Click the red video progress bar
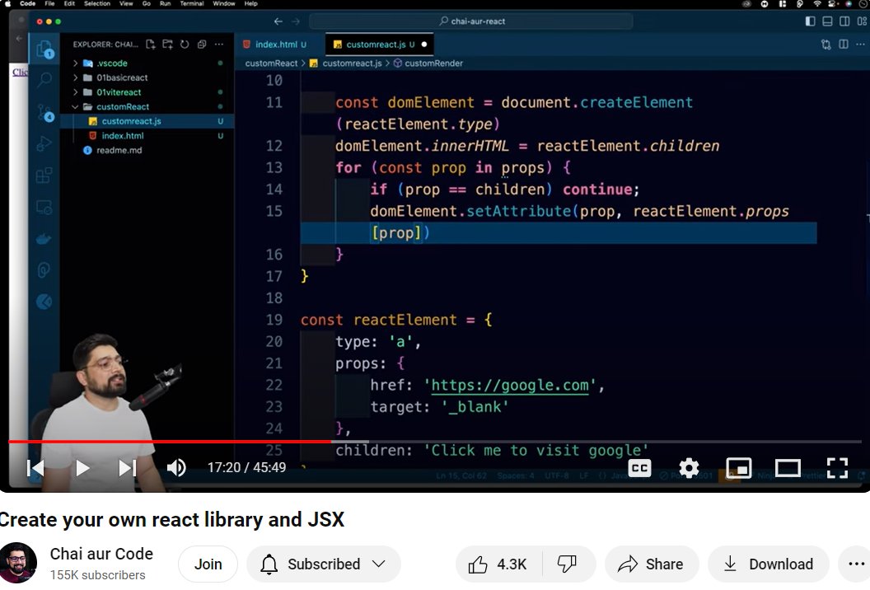Viewport: 870px width, 590px height. [x=165, y=442]
